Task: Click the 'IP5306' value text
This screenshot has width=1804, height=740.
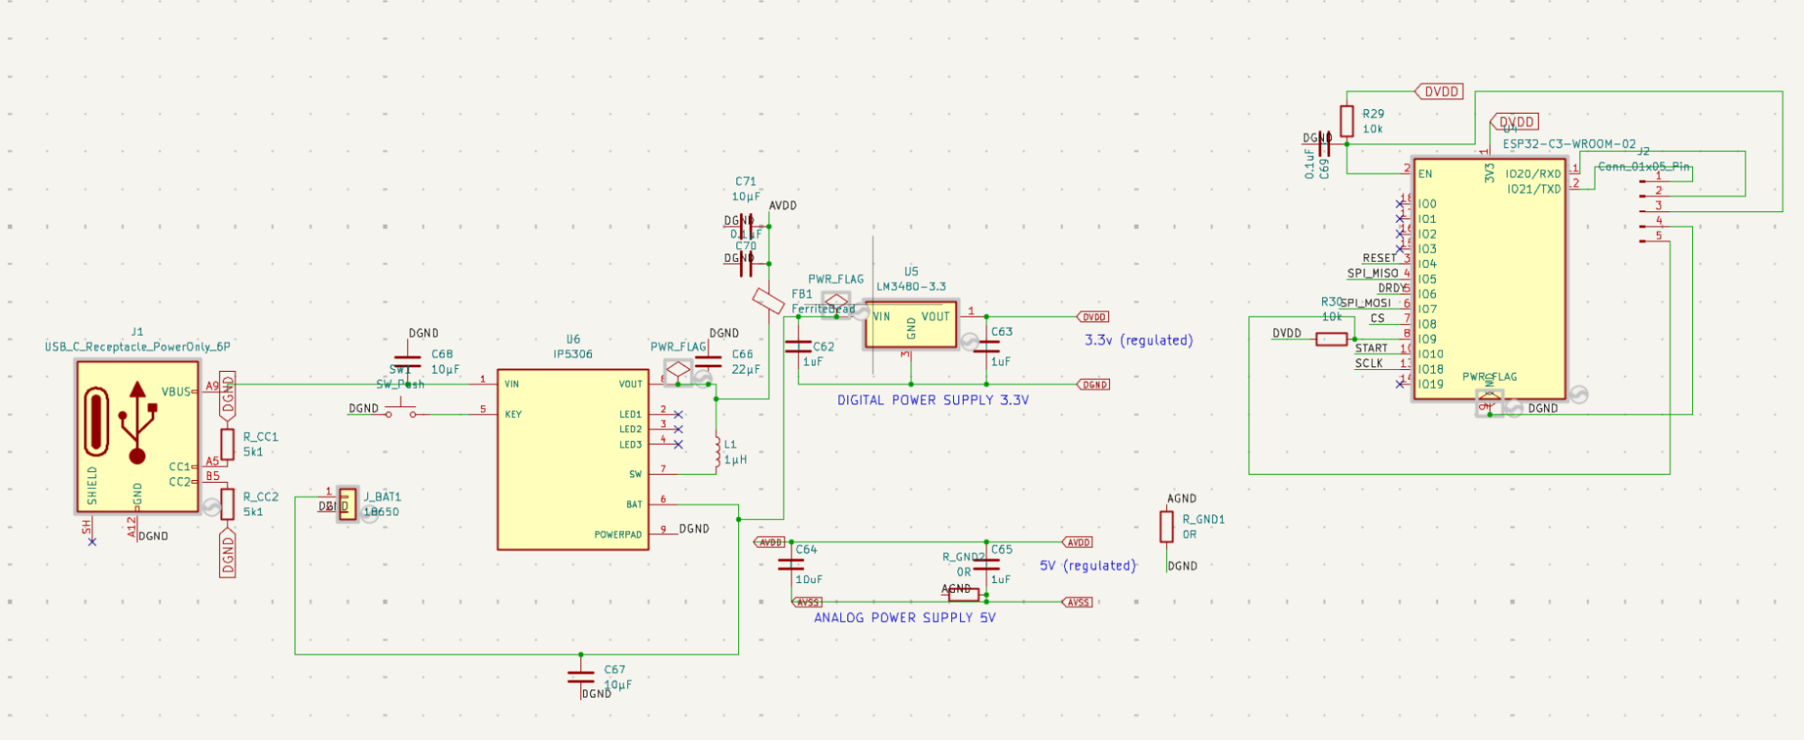Action: [573, 354]
